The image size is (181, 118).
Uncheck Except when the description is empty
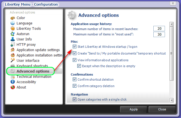point(79,66)
